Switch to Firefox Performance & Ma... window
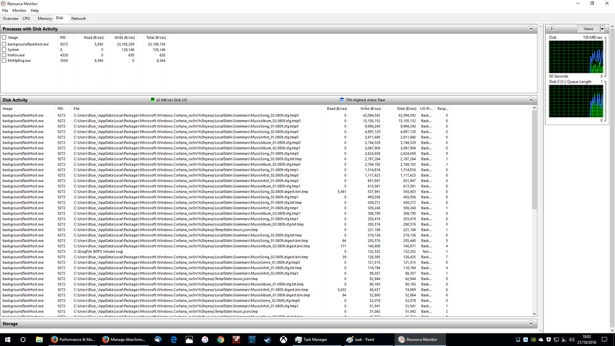The width and height of the screenshot is (615, 346). pyautogui.click(x=73, y=340)
